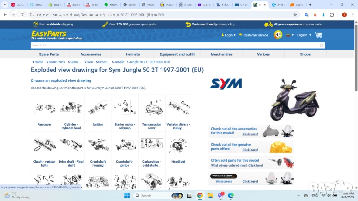Open the Crankshaft housing drawing
The width and height of the screenshot is (358, 201).
98,151
